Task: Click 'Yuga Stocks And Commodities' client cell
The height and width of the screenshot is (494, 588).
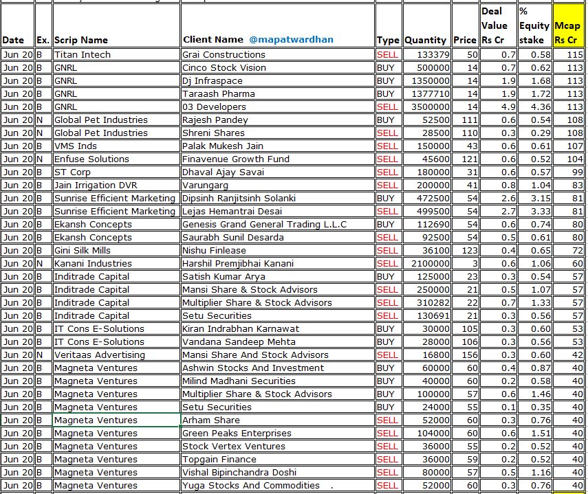Action: [x=278, y=486]
